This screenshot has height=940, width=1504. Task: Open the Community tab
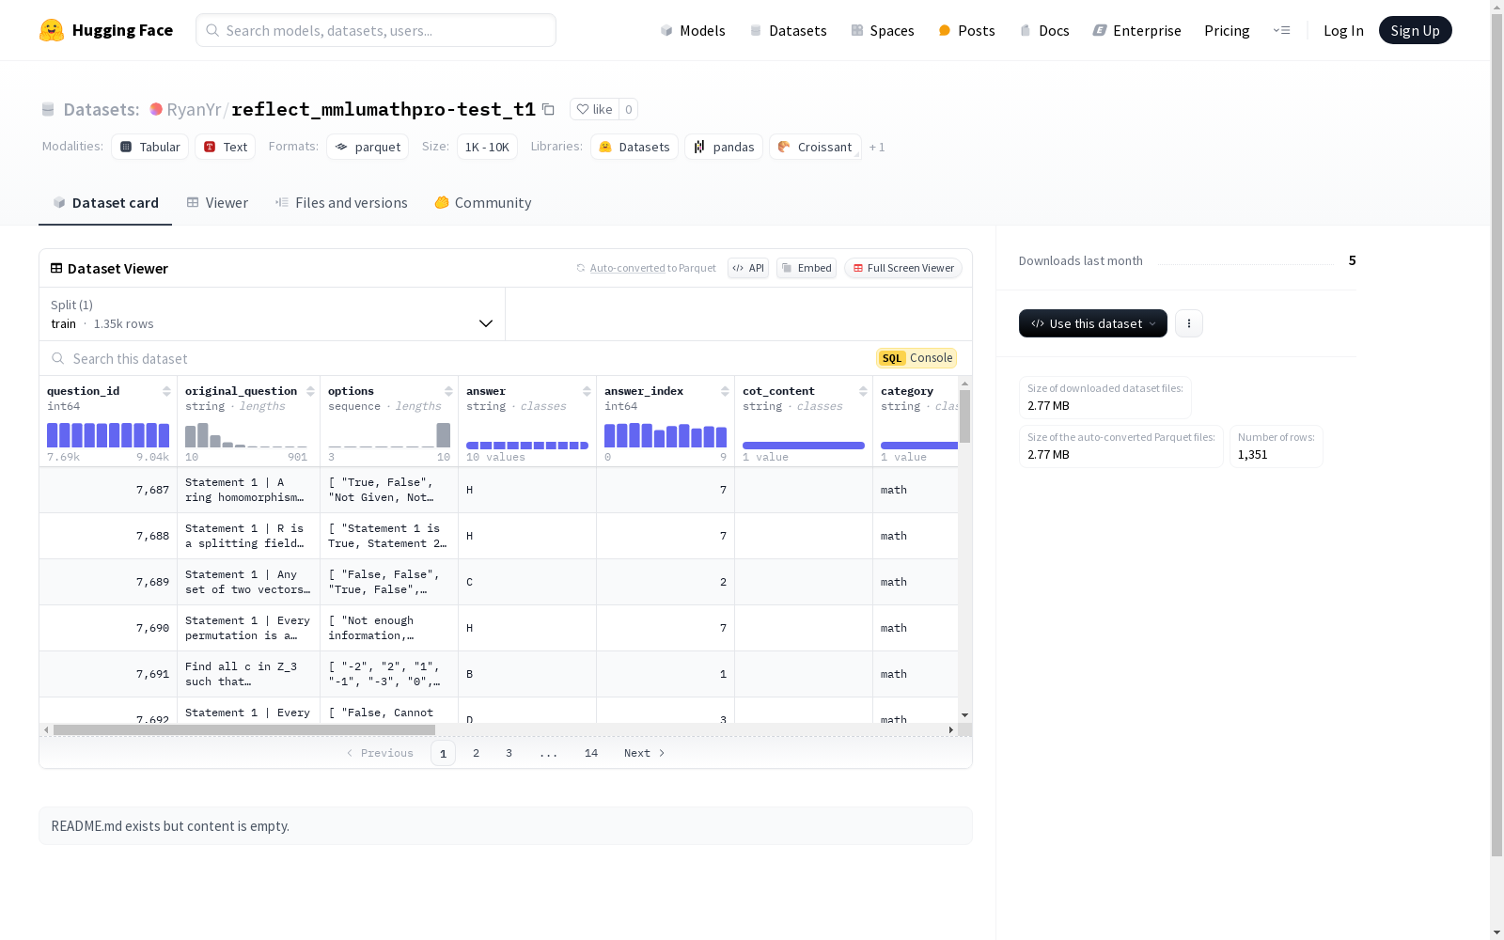click(483, 203)
